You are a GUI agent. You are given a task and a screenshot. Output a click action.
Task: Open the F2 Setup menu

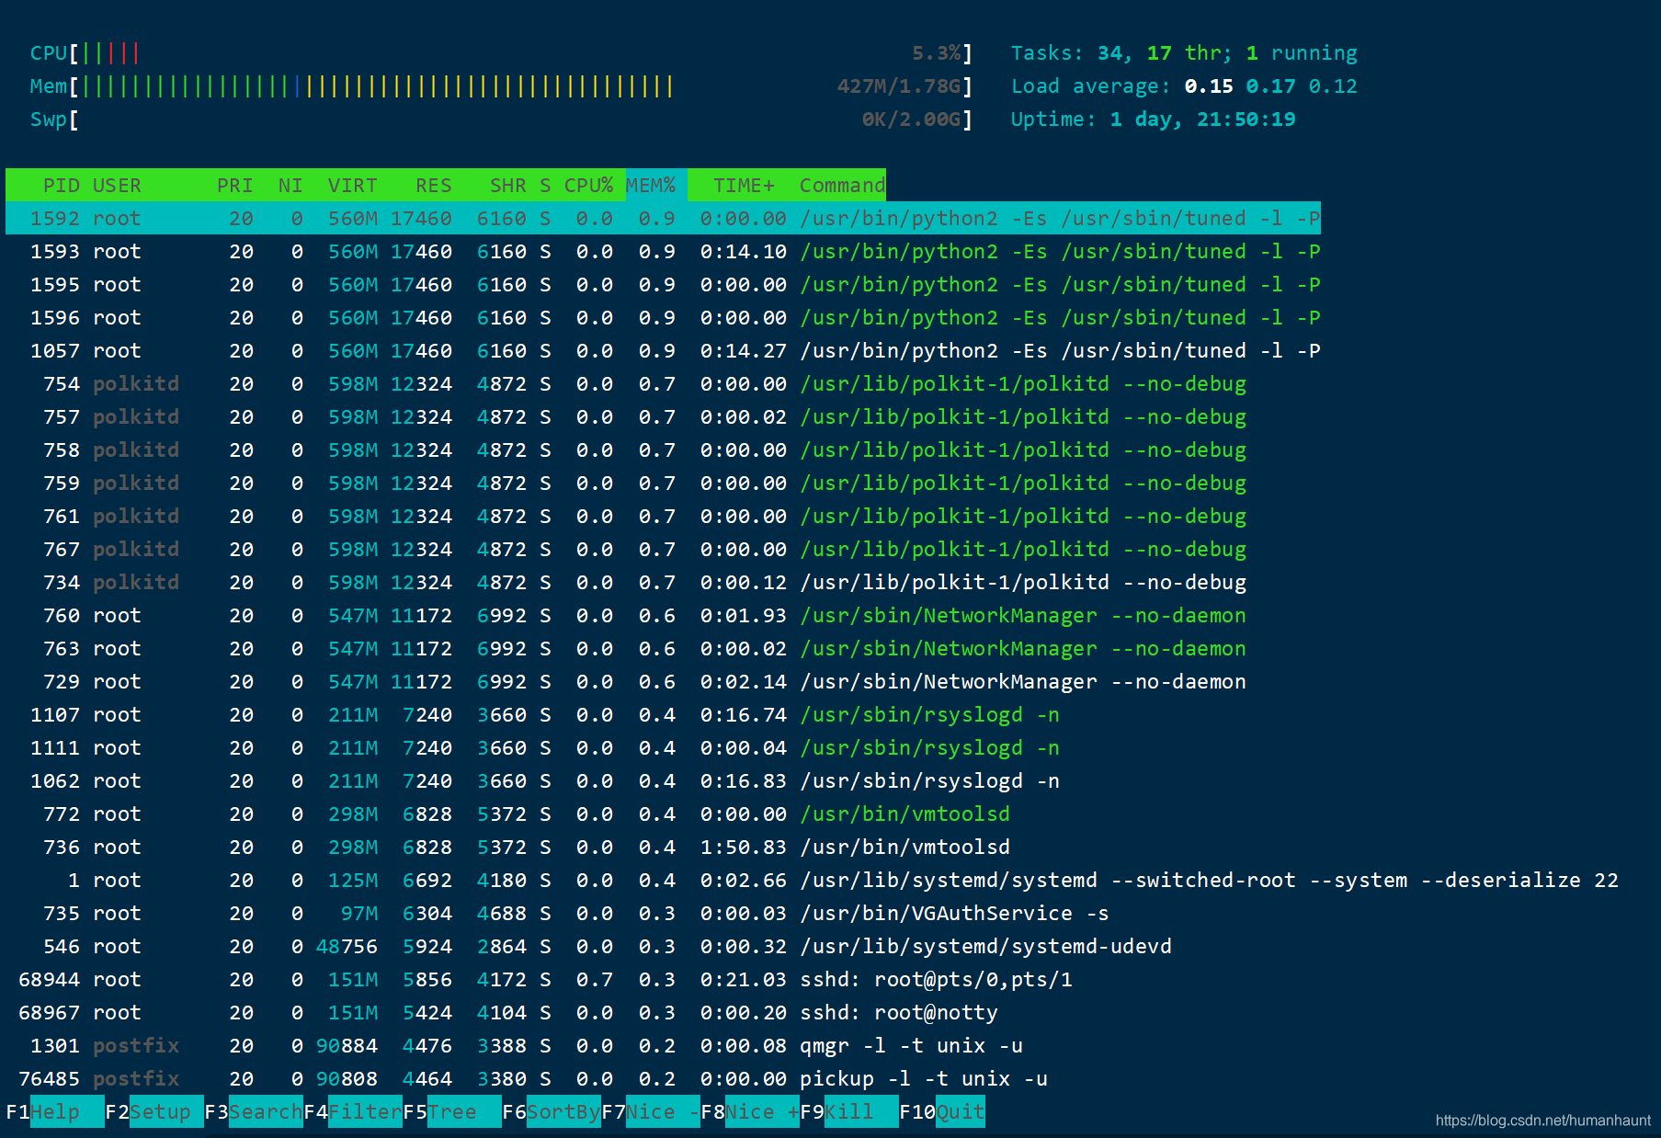(x=154, y=1112)
